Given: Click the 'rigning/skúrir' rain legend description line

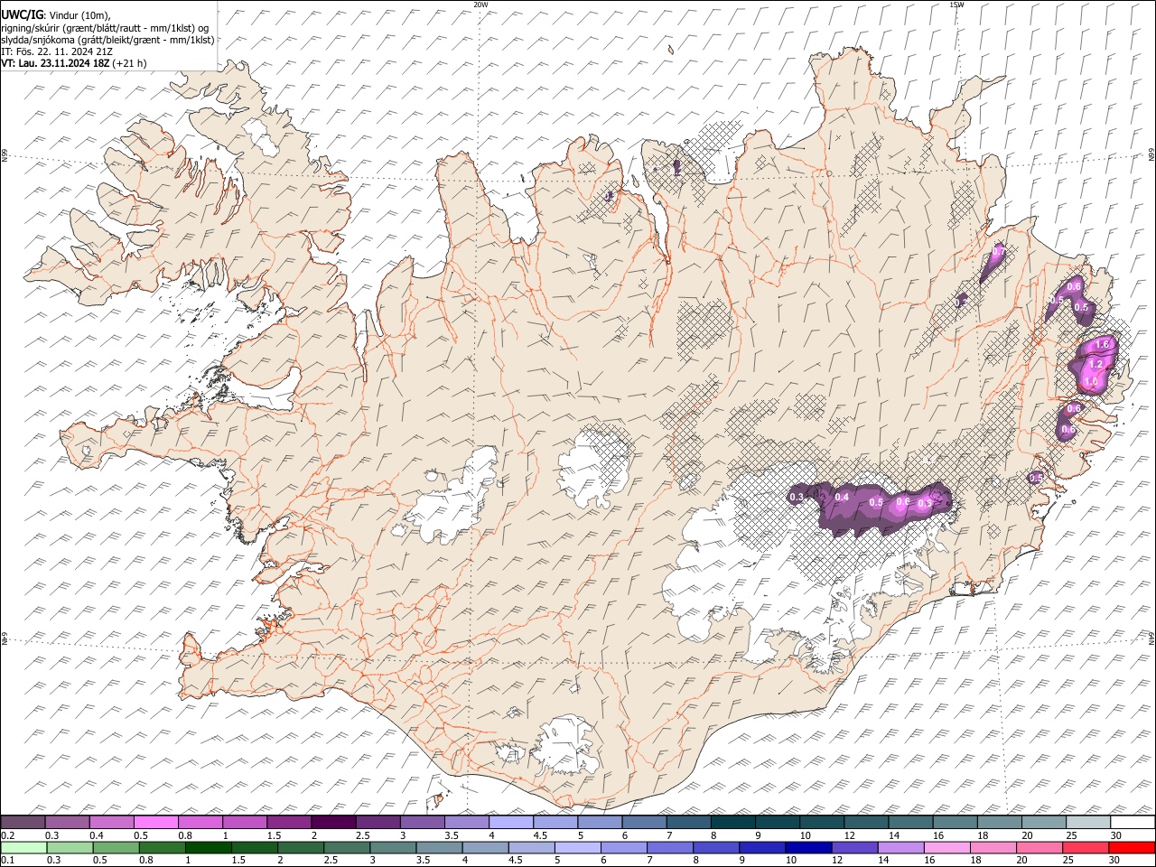Looking at the screenshot, I should [x=106, y=28].
